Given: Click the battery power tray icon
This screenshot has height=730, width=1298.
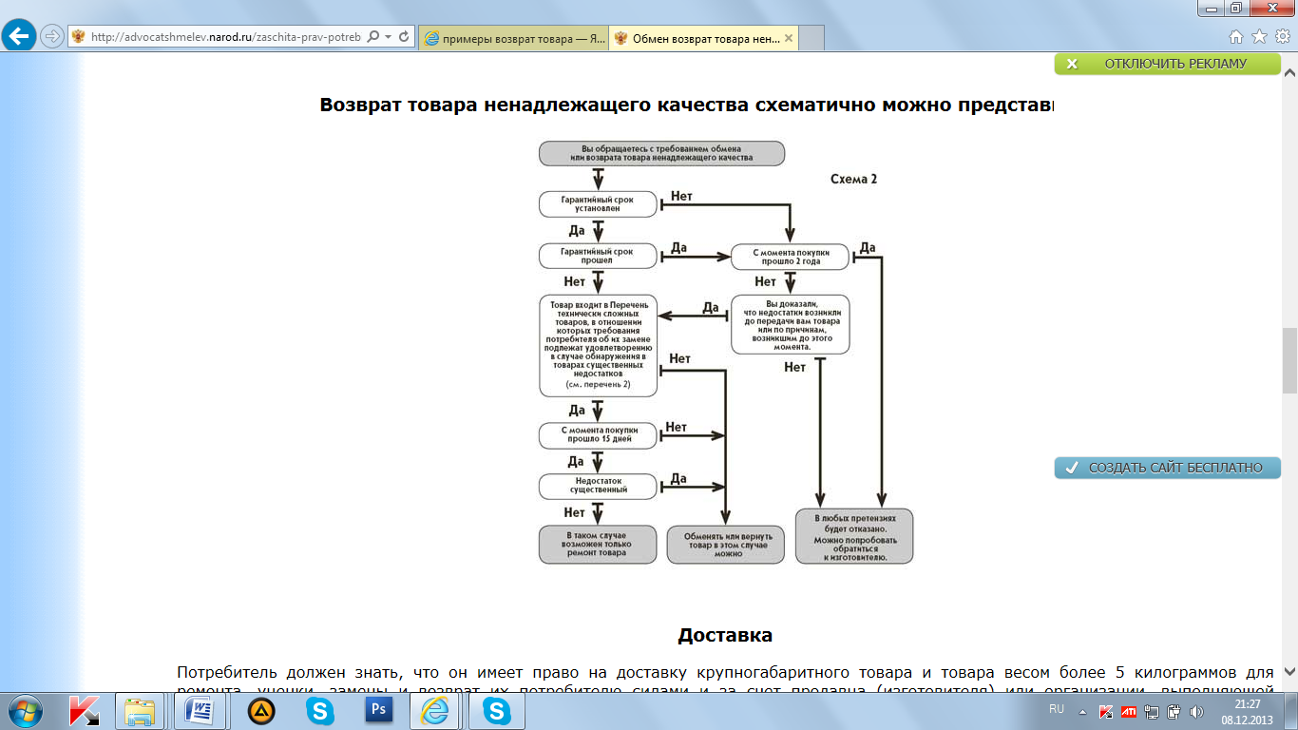Looking at the screenshot, I should coord(1174,710).
